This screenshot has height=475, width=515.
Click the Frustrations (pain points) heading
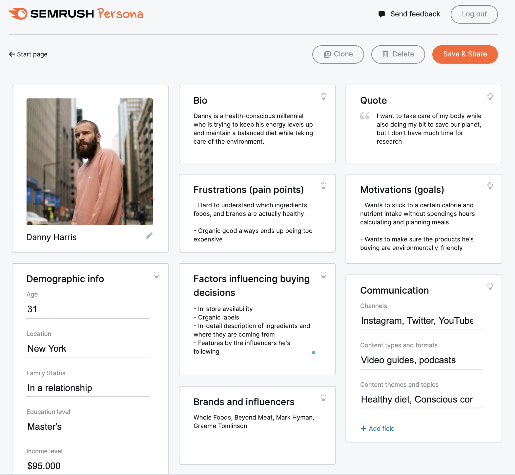tap(249, 190)
